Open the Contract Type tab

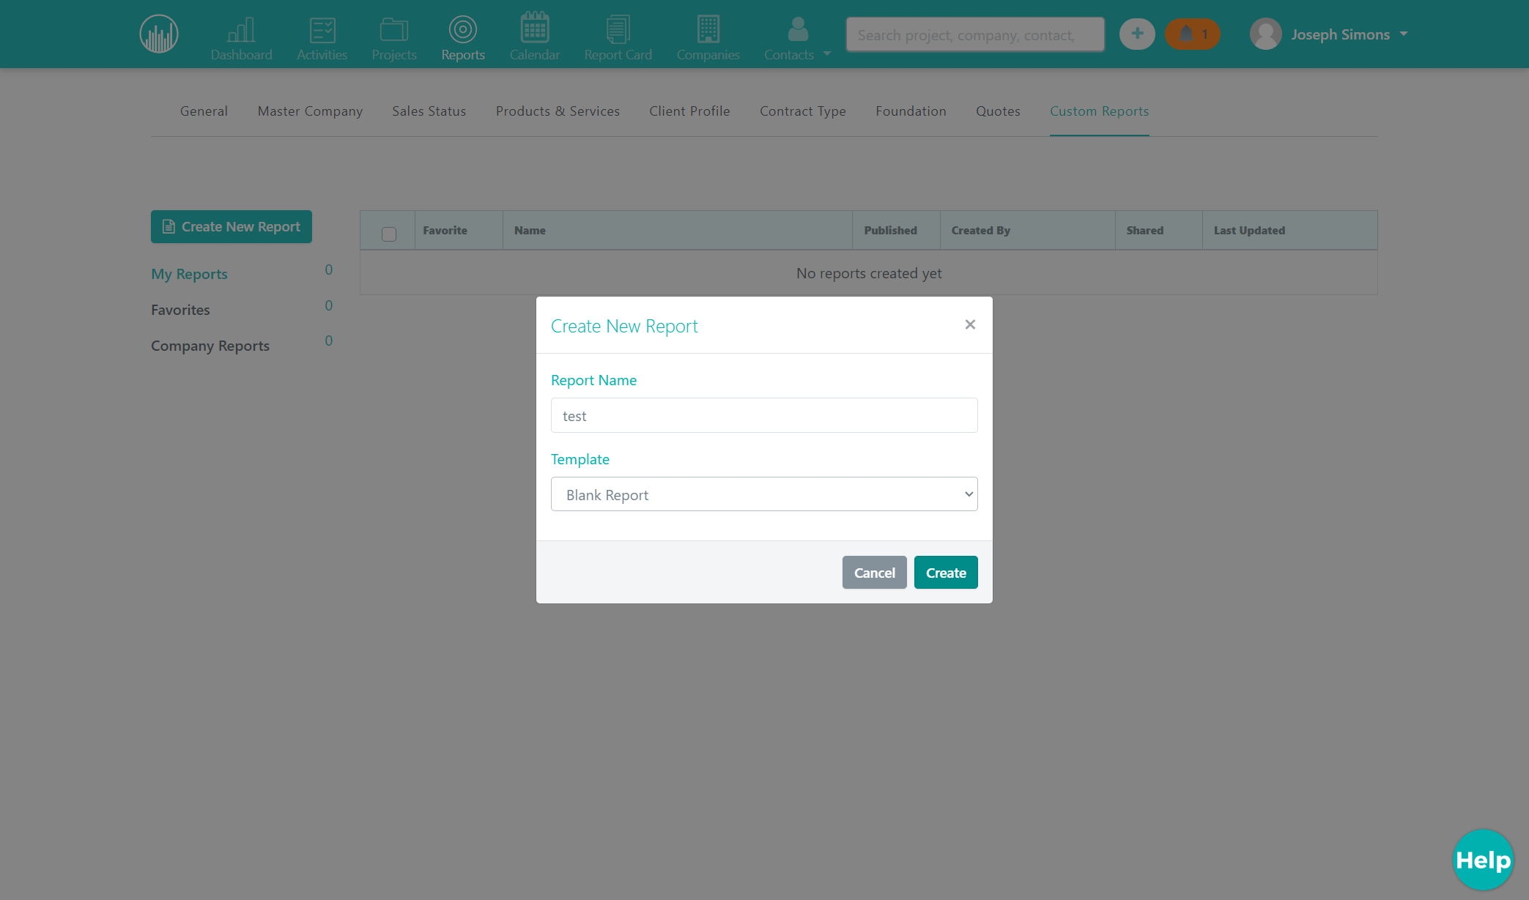pyautogui.click(x=803, y=111)
